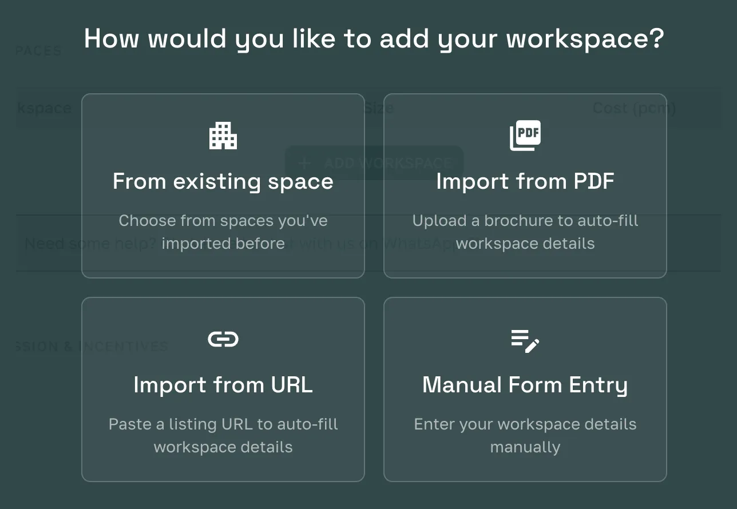The height and width of the screenshot is (509, 737).
Task: Select the From existing space option
Action: pos(223,186)
